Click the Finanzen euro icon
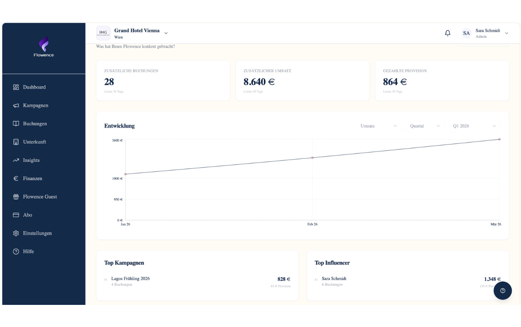521x327 pixels. [16, 179]
